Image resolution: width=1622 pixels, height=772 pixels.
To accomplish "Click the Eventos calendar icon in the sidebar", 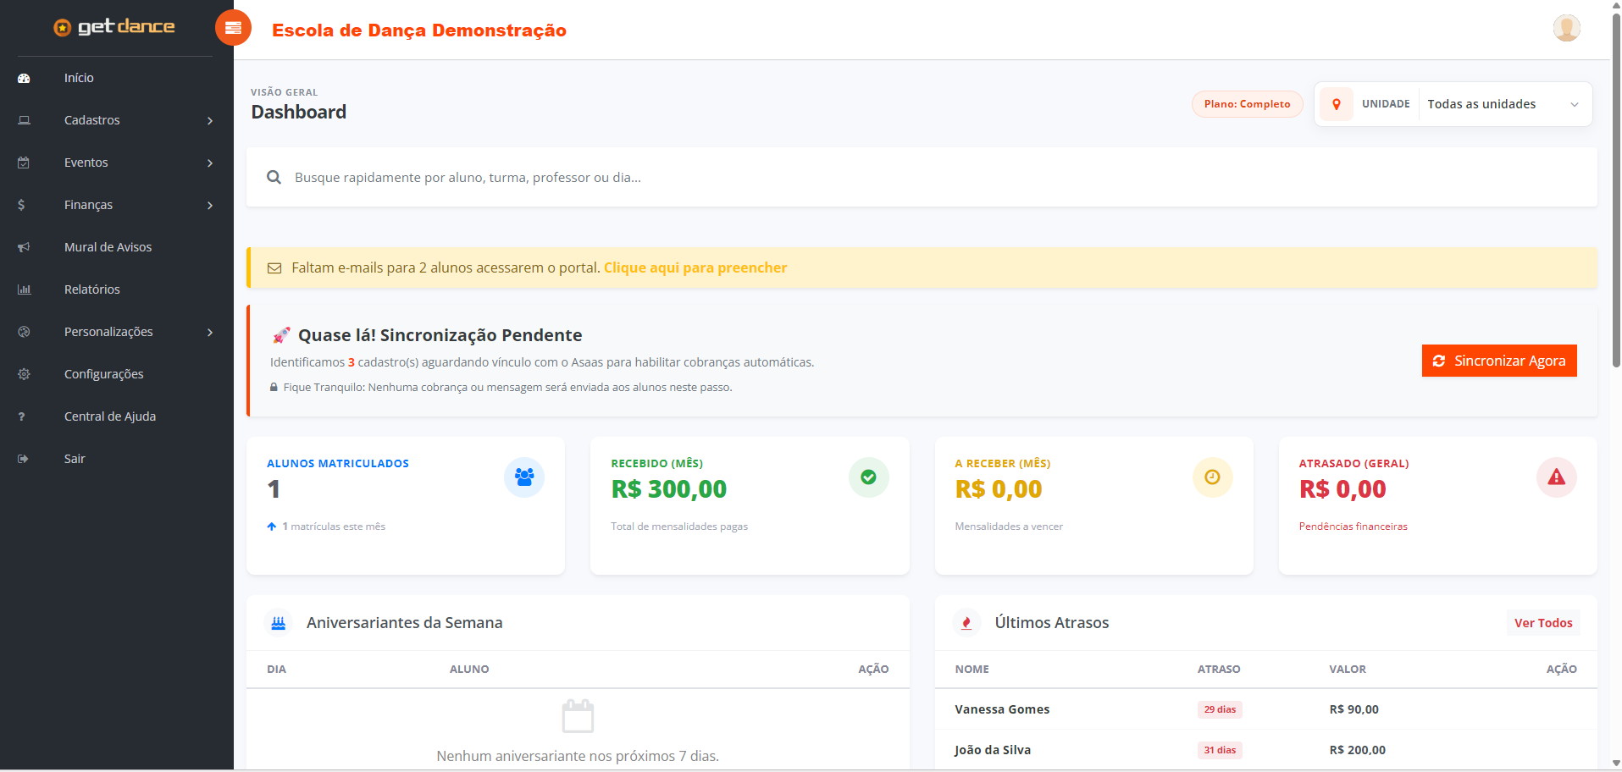I will (24, 163).
